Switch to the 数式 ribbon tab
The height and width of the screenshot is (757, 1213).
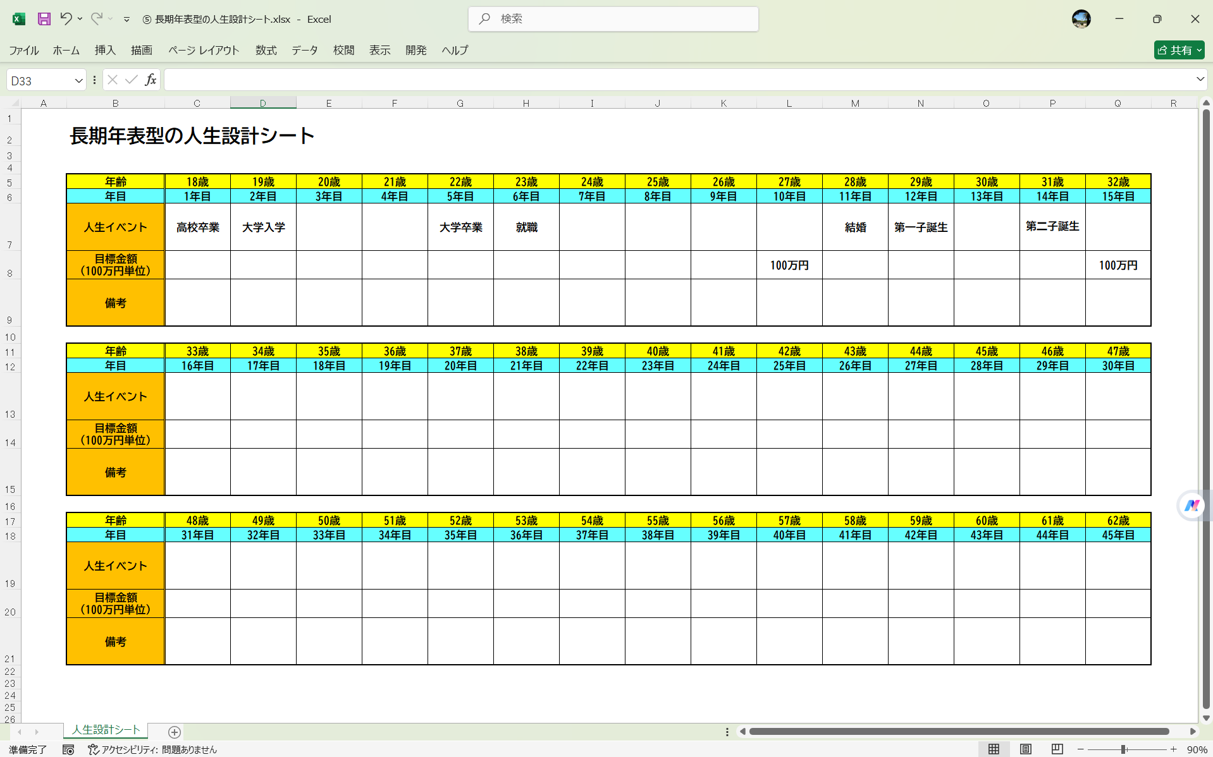[266, 50]
